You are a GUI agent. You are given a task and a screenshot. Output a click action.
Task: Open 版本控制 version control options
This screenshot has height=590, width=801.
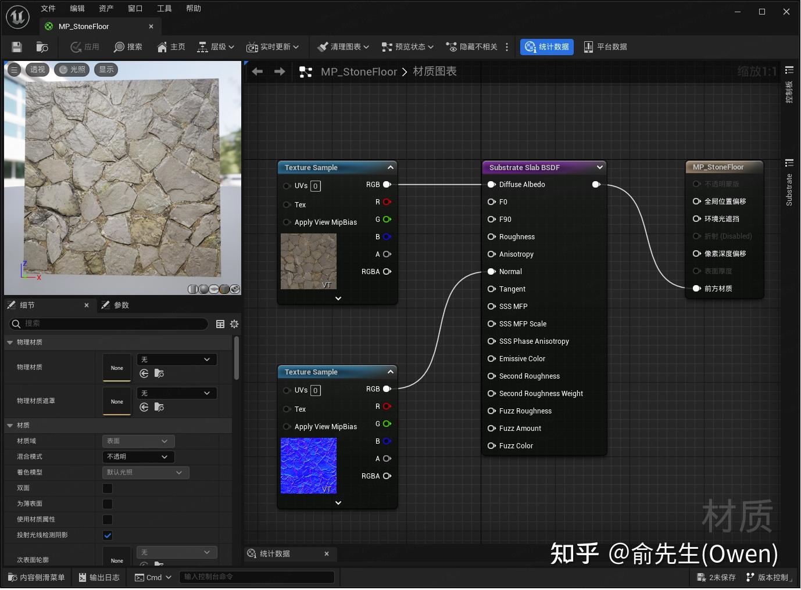pos(768,577)
